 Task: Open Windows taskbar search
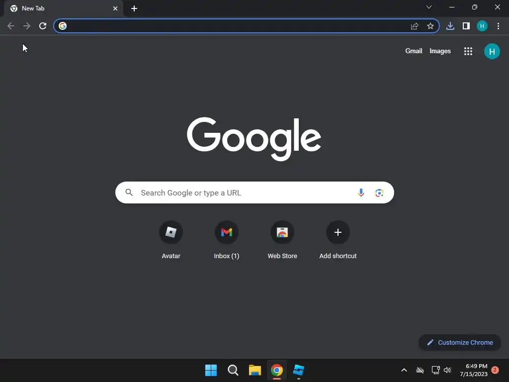[233, 370]
